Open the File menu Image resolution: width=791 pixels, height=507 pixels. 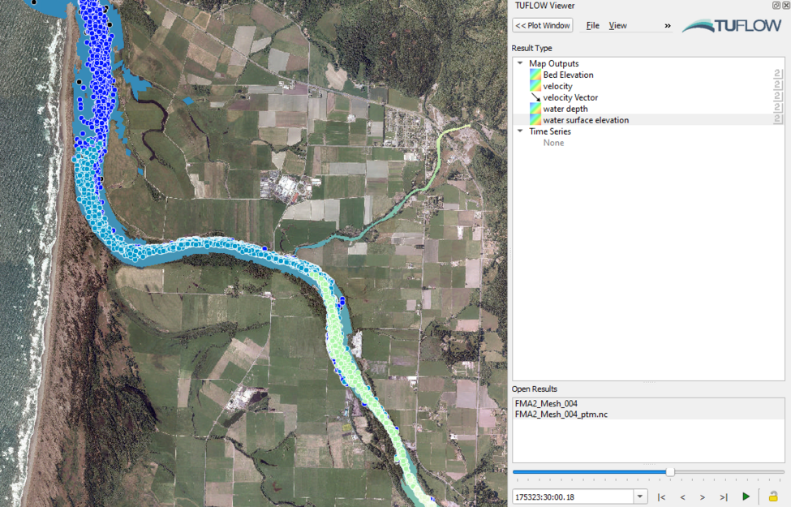coord(592,26)
